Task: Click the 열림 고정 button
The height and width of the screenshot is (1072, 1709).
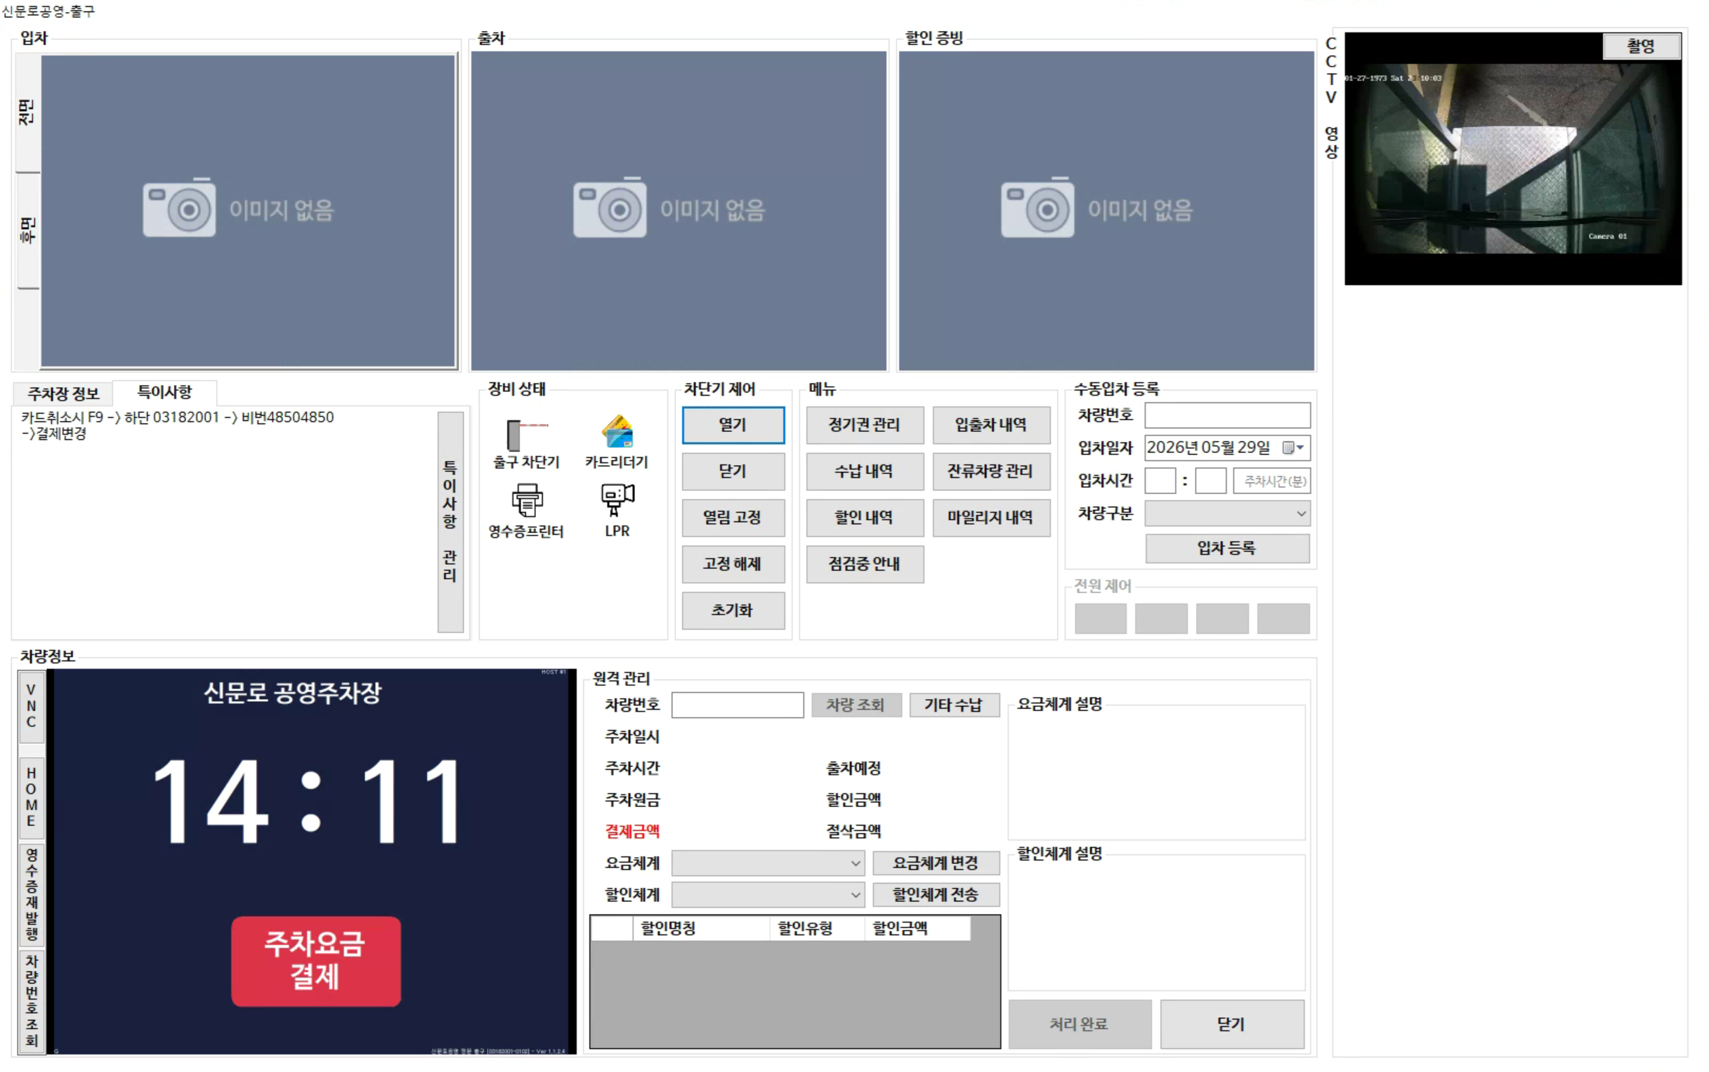Action: [733, 518]
